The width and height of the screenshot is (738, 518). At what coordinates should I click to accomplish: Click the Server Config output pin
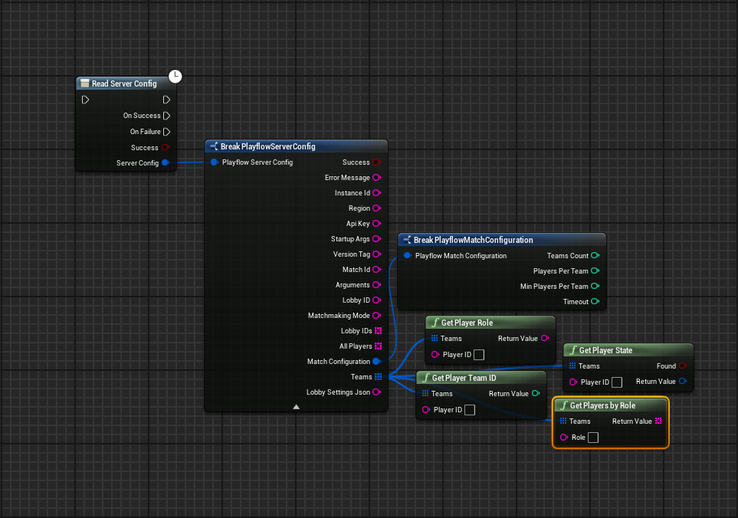pyautogui.click(x=166, y=162)
